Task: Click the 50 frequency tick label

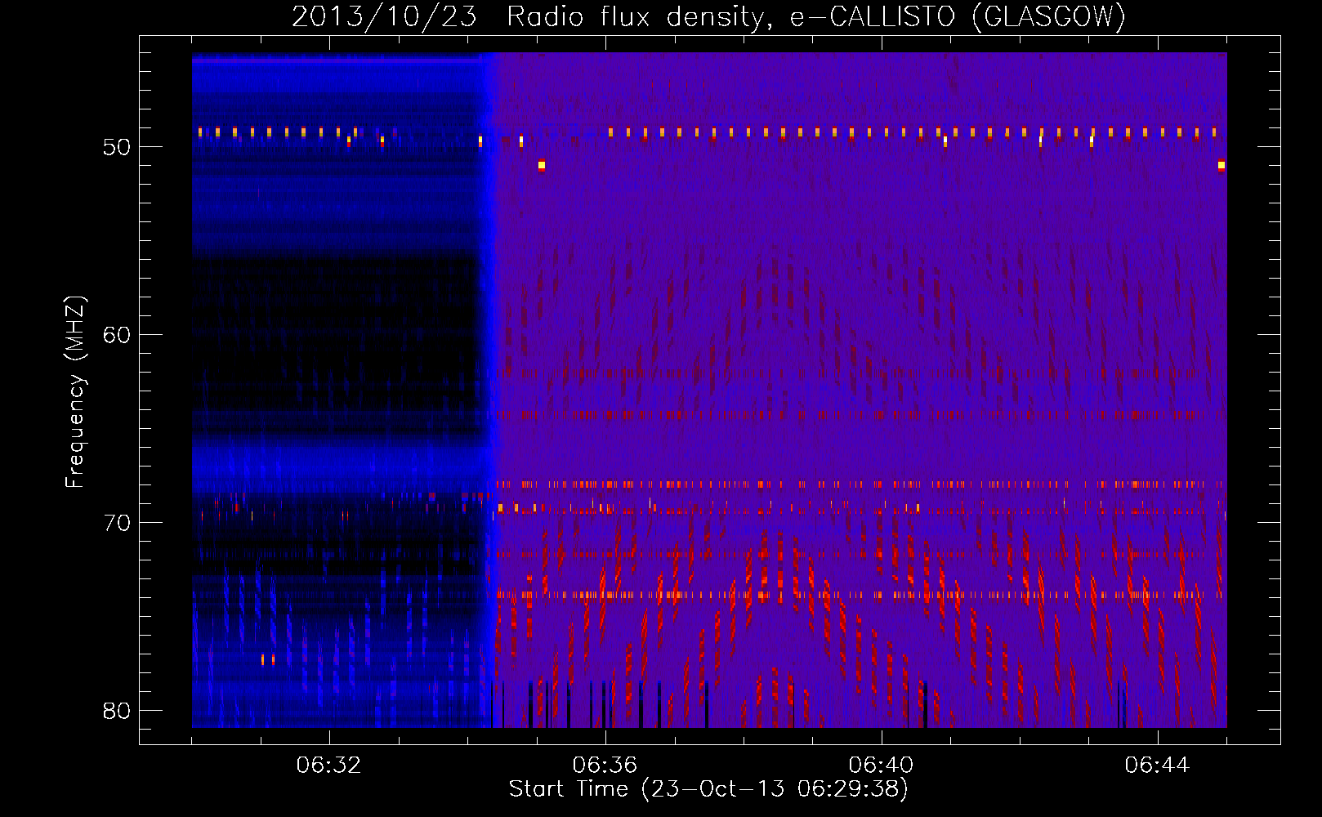Action: [x=118, y=147]
